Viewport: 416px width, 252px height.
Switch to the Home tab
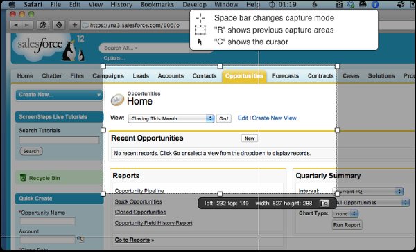[25, 76]
